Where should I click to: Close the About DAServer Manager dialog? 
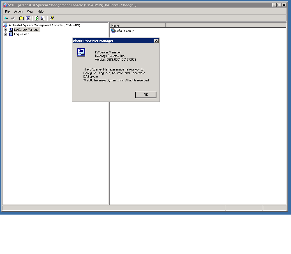tap(146, 95)
